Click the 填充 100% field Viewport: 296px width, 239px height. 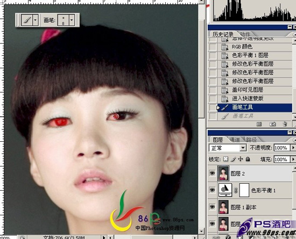point(281,160)
